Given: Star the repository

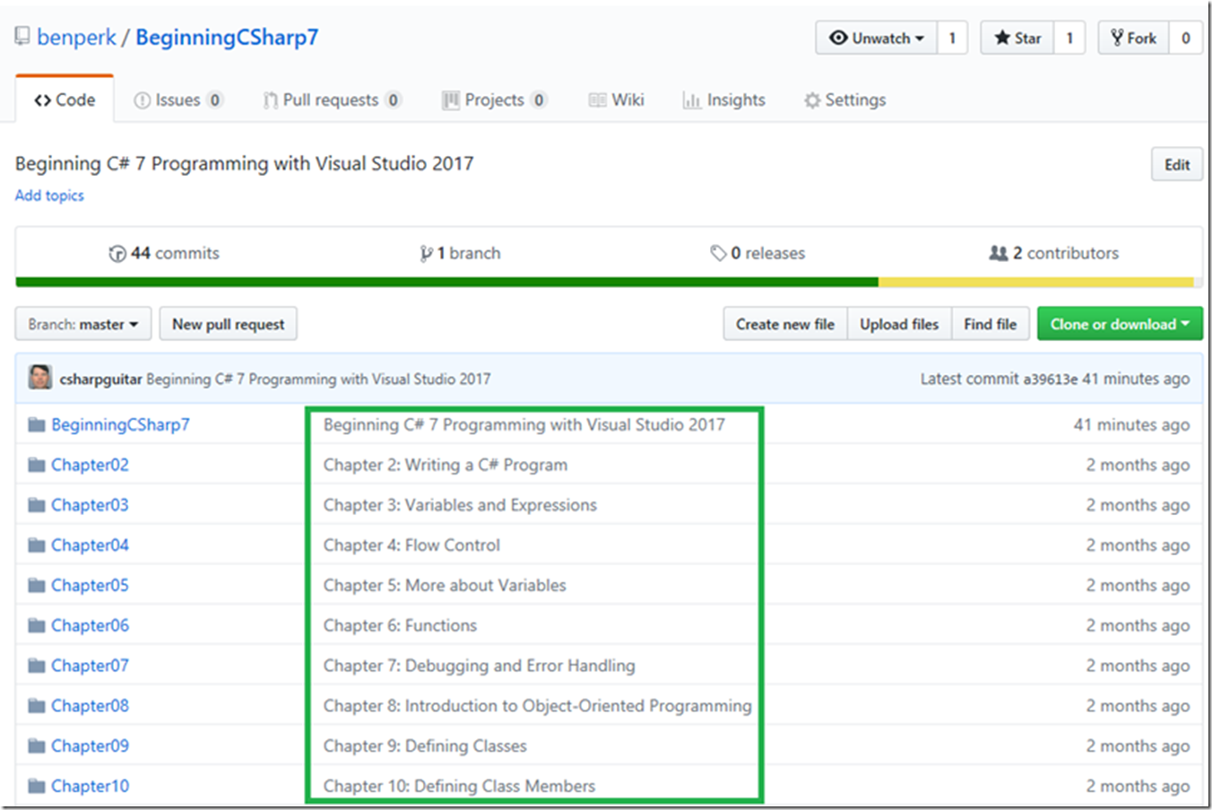Looking at the screenshot, I should (1017, 38).
